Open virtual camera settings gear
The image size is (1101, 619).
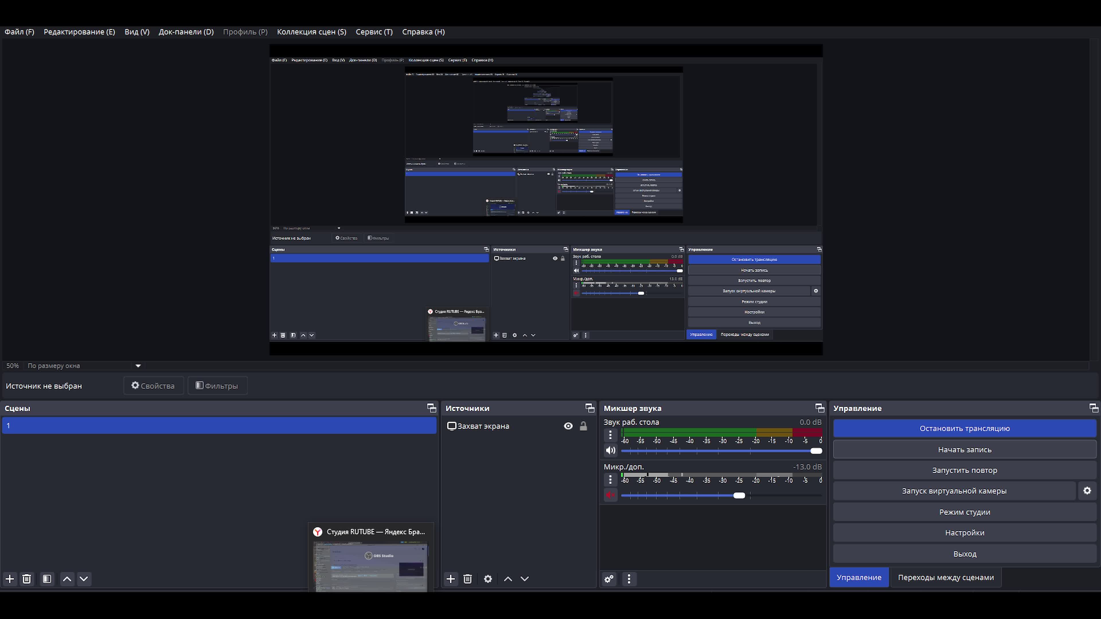1087,491
